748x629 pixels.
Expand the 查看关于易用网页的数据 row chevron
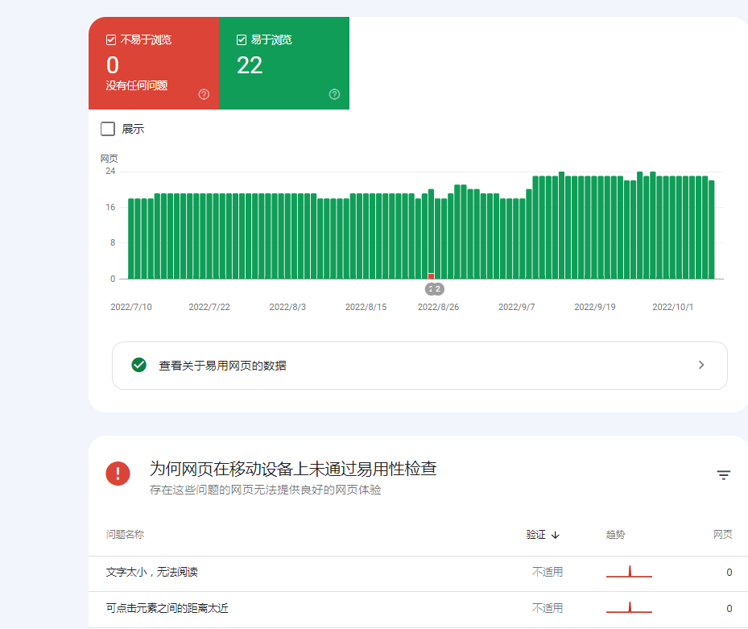click(x=700, y=365)
